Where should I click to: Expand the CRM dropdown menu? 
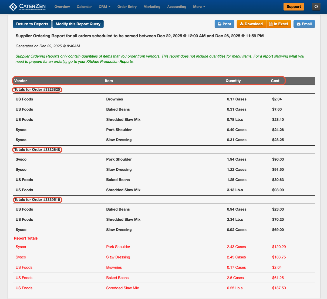point(104,7)
